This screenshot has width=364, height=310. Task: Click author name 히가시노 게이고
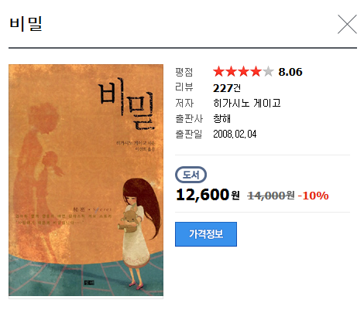tap(247, 103)
